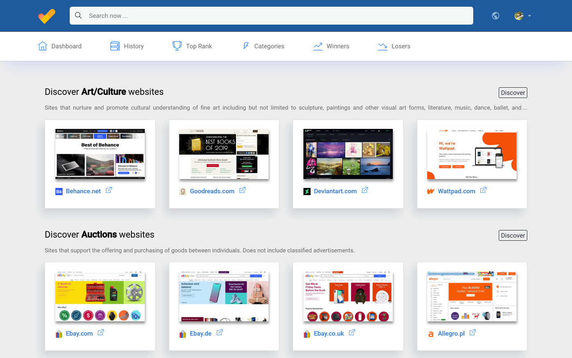Select the Top Rank trophy icon
Viewport: 572px width, 358px height.
pyautogui.click(x=177, y=46)
